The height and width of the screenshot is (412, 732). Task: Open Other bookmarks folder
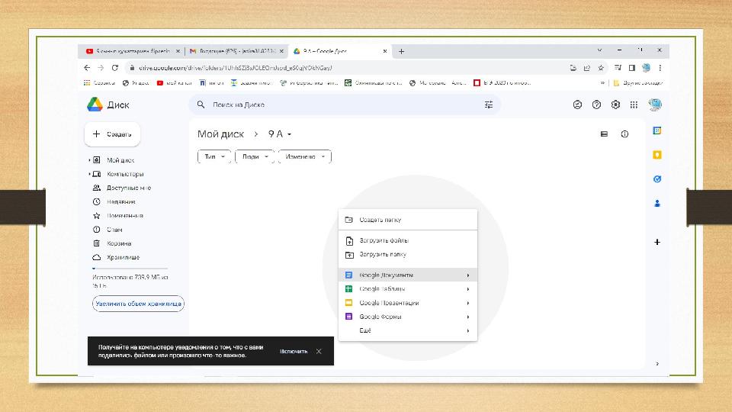point(637,82)
